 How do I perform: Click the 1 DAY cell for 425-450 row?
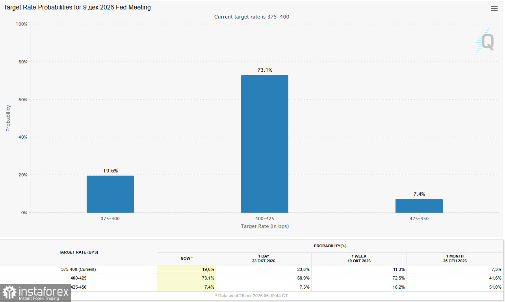click(264, 287)
